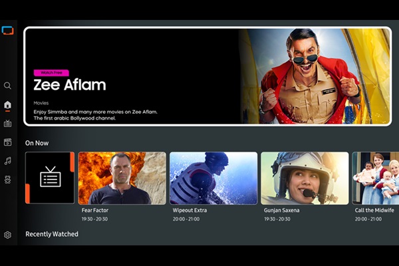Click the Call the Midwife 20:00 - 21:00 time

[368, 219]
